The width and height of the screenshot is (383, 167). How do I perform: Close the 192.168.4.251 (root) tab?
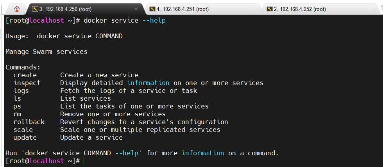pos(254,9)
